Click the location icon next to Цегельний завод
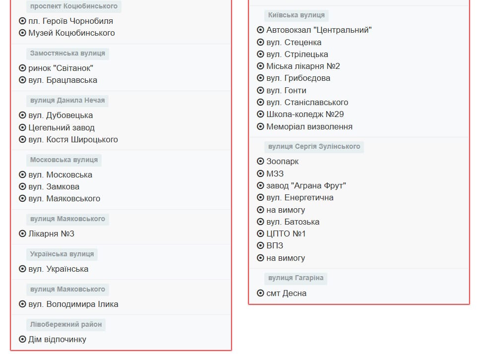 click(21, 127)
